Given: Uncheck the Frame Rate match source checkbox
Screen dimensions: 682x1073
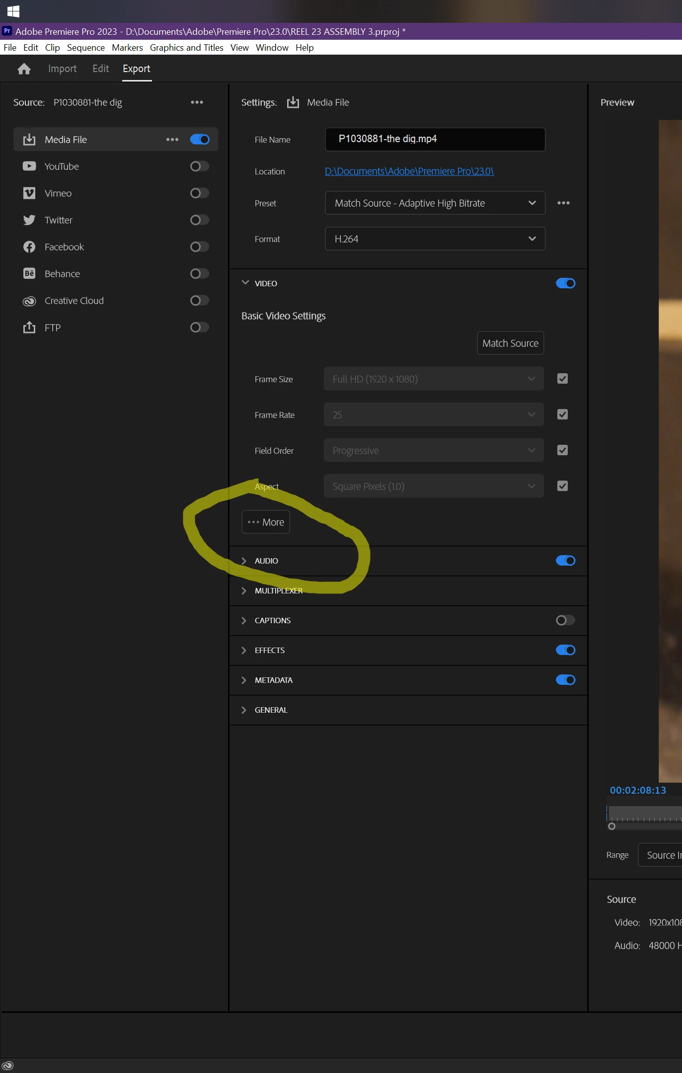Looking at the screenshot, I should coord(562,414).
